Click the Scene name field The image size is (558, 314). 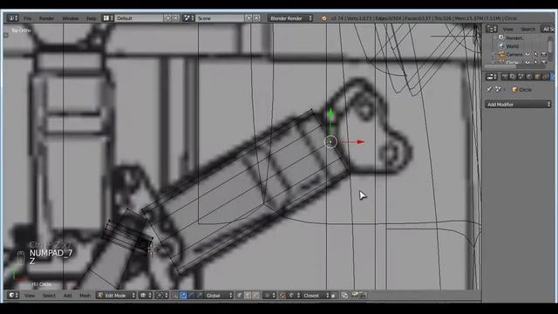220,18
